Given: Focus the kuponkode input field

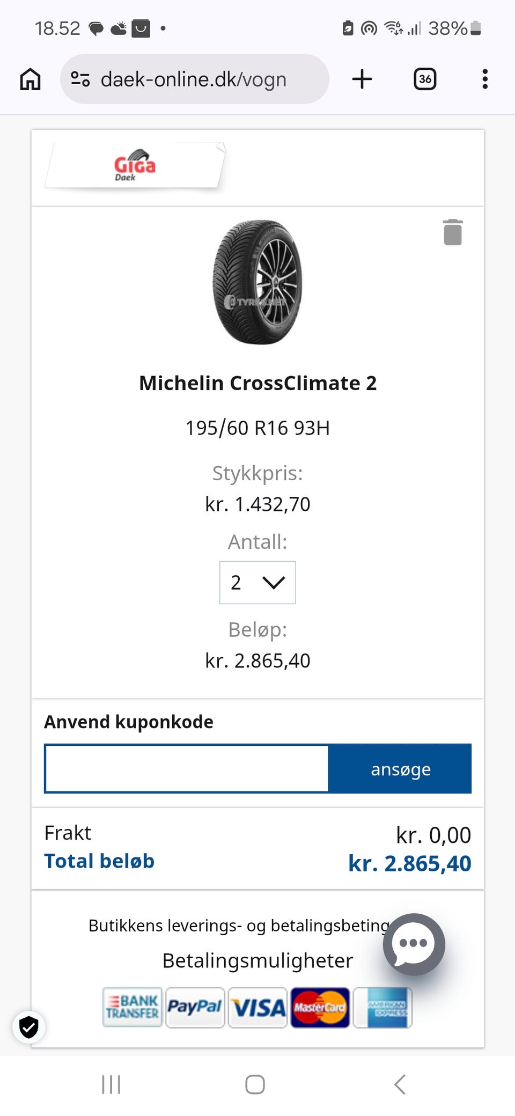Looking at the screenshot, I should [187, 769].
